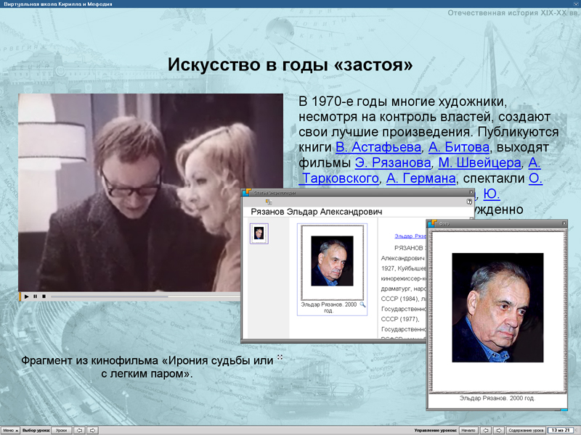Select the back navigation arrow near Выбор урока
Screen dimensions: 581x435
[x=79, y=429]
